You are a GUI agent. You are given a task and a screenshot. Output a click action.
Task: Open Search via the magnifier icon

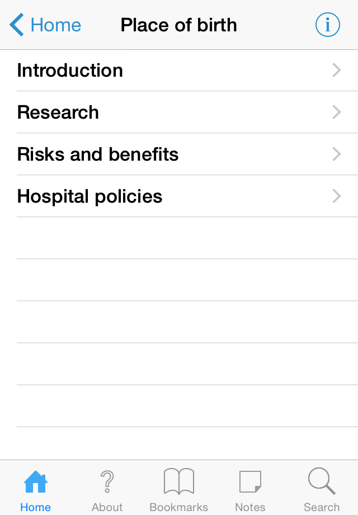point(322,480)
